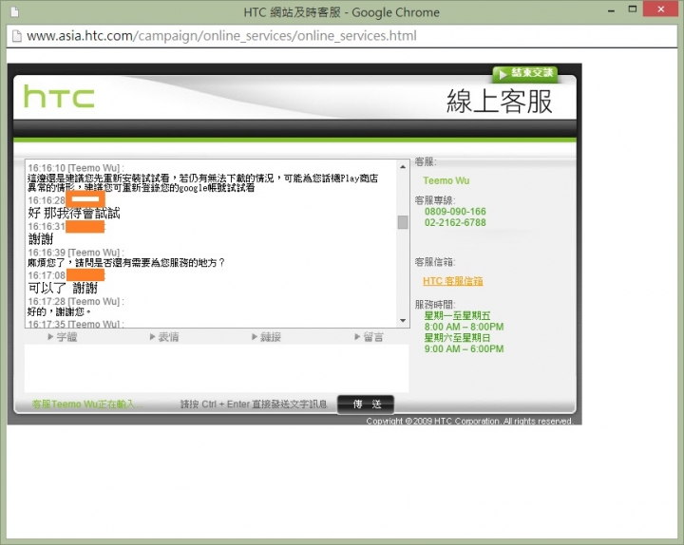684x545 pixels.
Task: Click the 客服Teemo Wu正在輸入 typing status
Action: coord(86,404)
